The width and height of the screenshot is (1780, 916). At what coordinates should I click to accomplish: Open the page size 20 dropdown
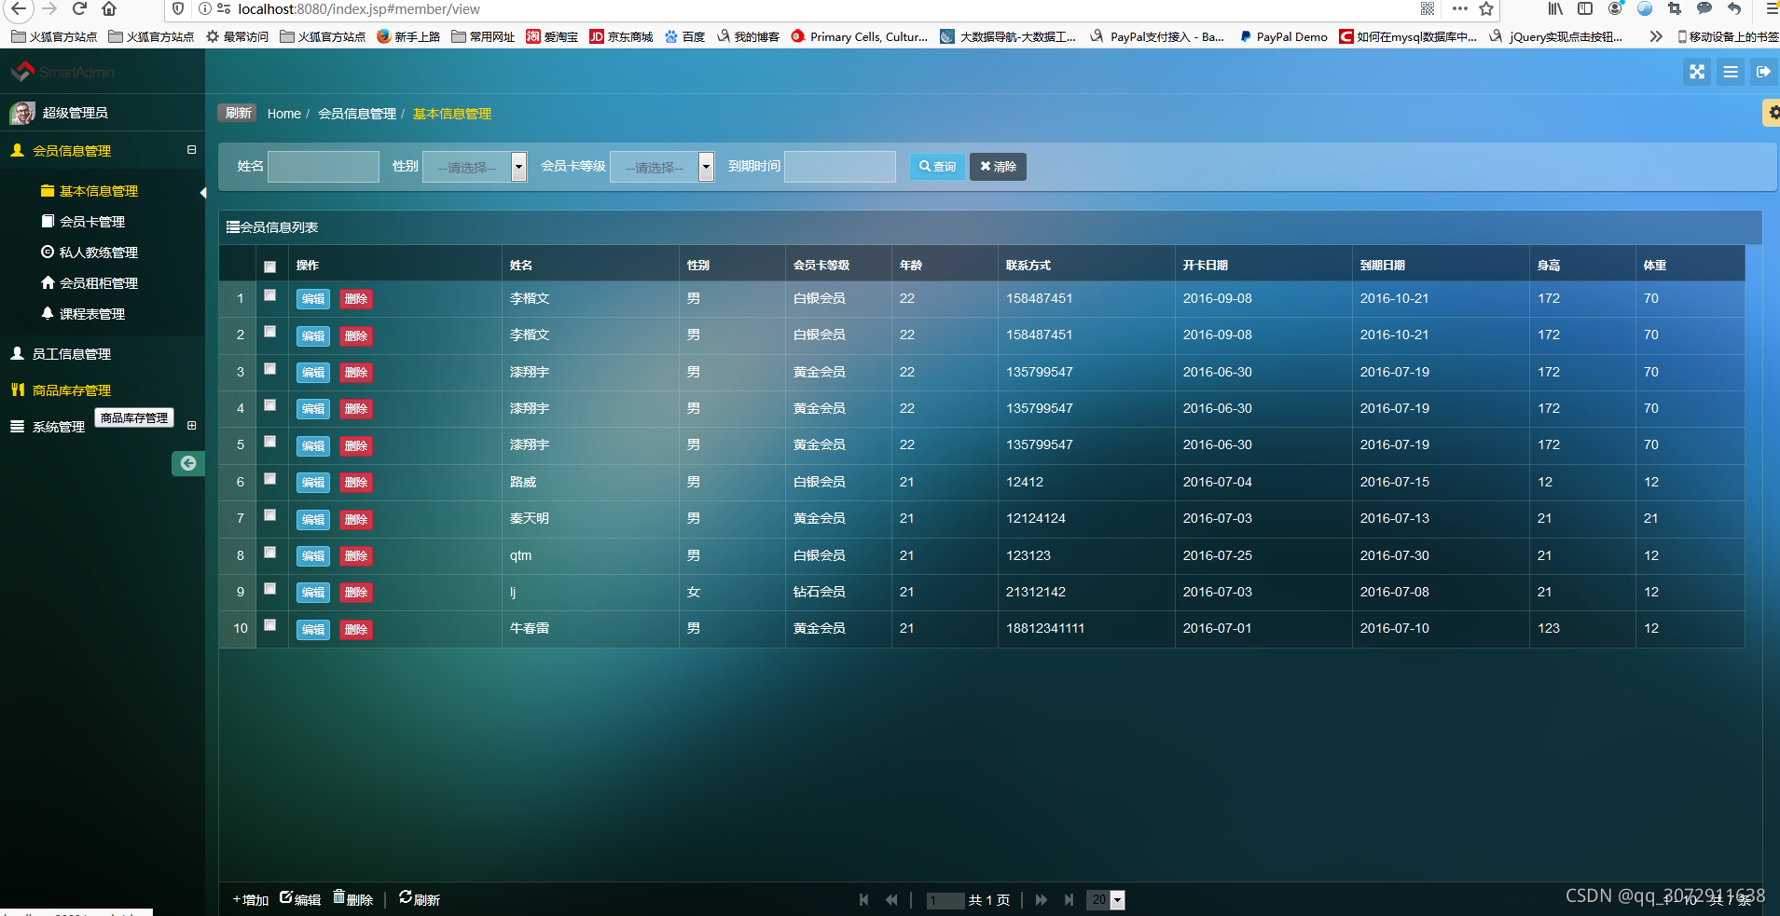(1106, 900)
